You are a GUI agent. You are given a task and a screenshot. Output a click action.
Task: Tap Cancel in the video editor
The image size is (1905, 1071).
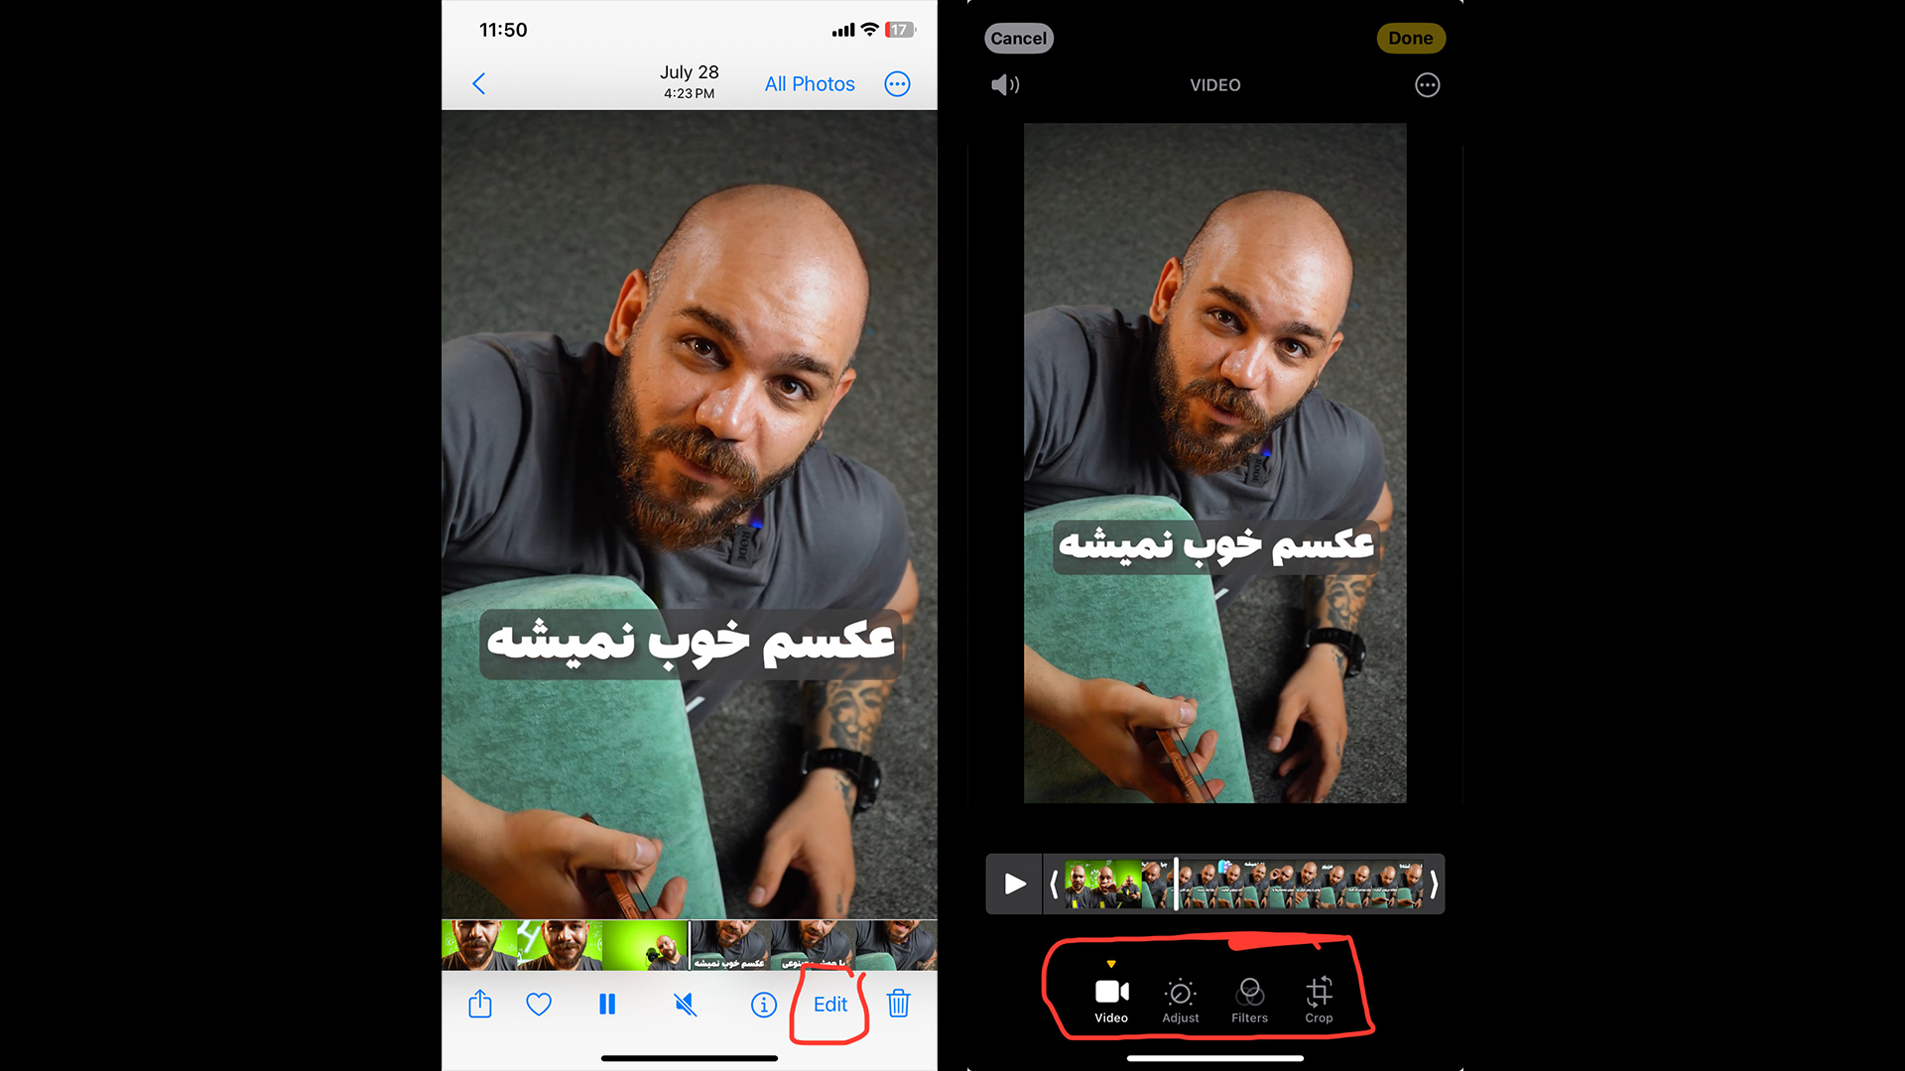click(x=1021, y=38)
